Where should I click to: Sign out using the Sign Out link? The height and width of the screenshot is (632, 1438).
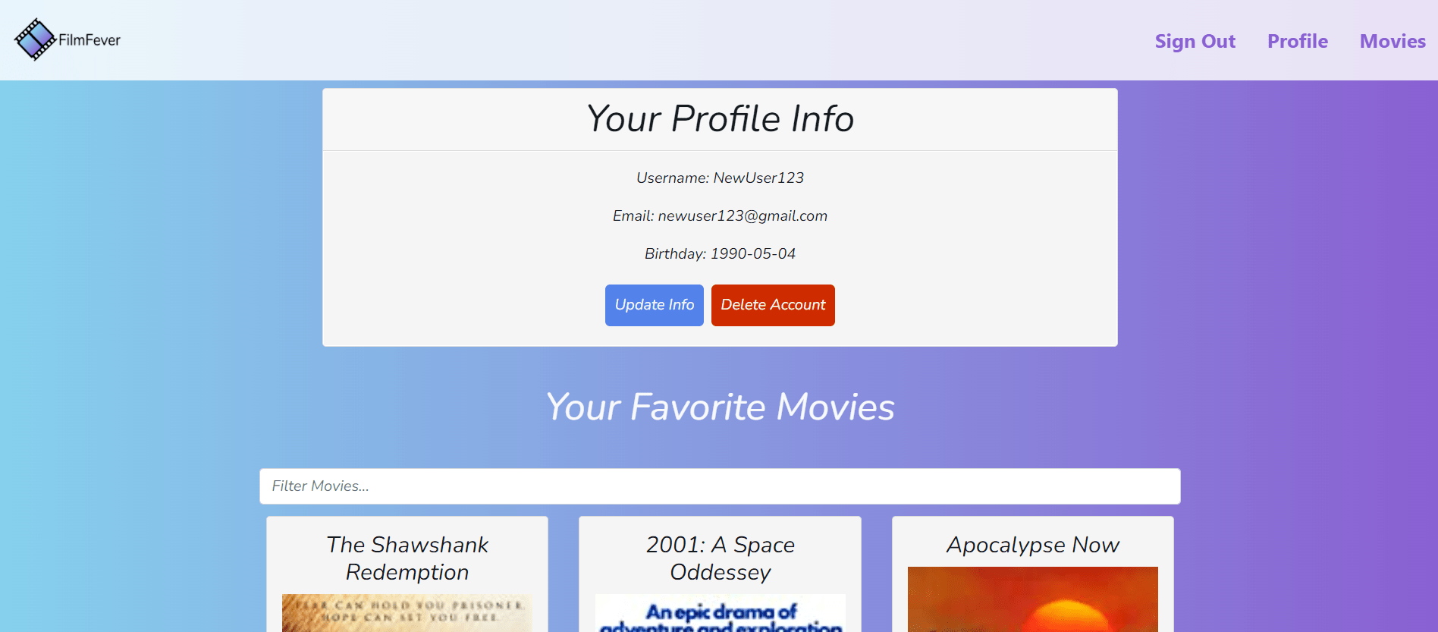[x=1195, y=41]
